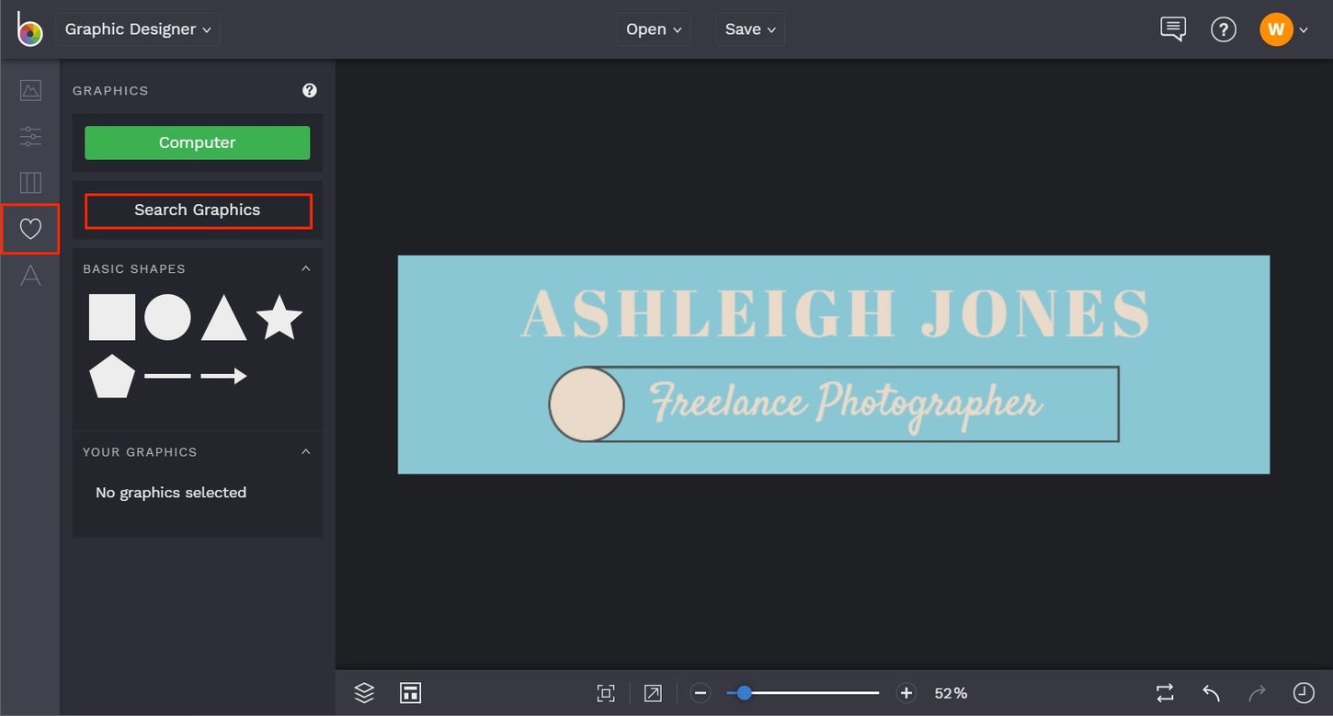1333x716 pixels.
Task: Click the Fit to screen icon
Action: click(606, 692)
